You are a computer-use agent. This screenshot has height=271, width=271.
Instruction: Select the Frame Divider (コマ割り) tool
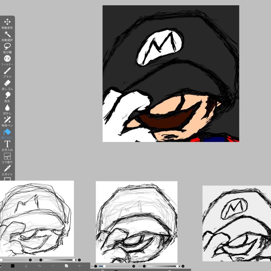[7, 158]
